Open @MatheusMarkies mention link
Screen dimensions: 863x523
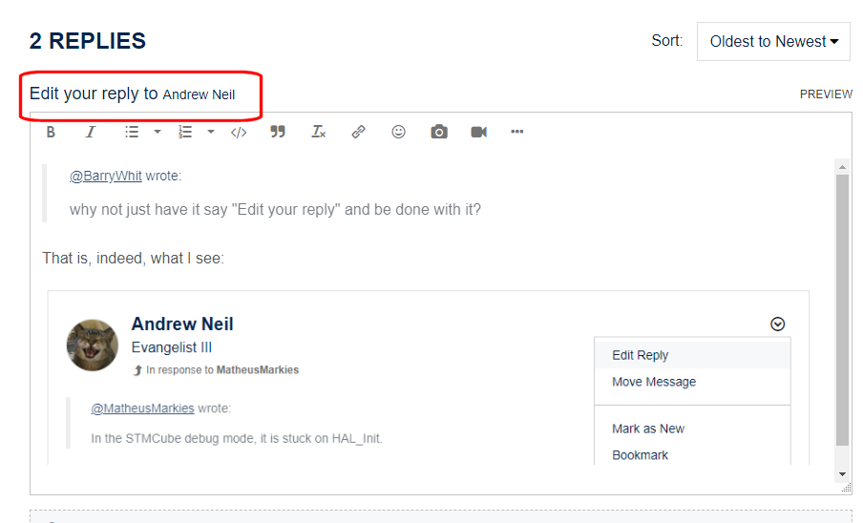pyautogui.click(x=142, y=408)
